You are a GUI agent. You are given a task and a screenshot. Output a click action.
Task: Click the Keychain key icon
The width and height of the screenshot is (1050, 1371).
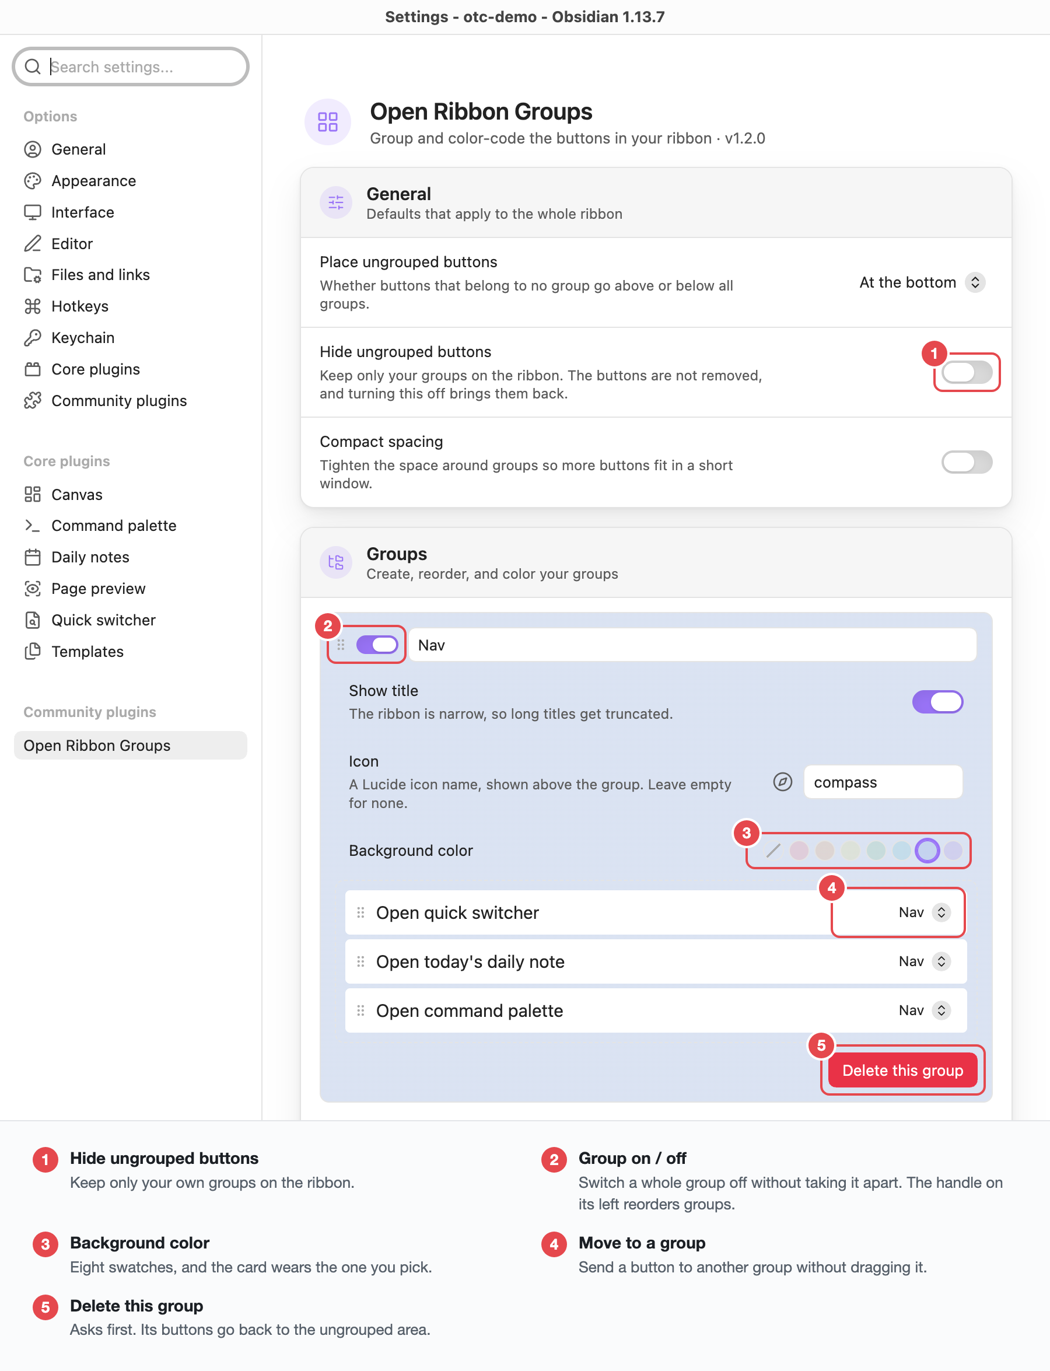click(33, 338)
